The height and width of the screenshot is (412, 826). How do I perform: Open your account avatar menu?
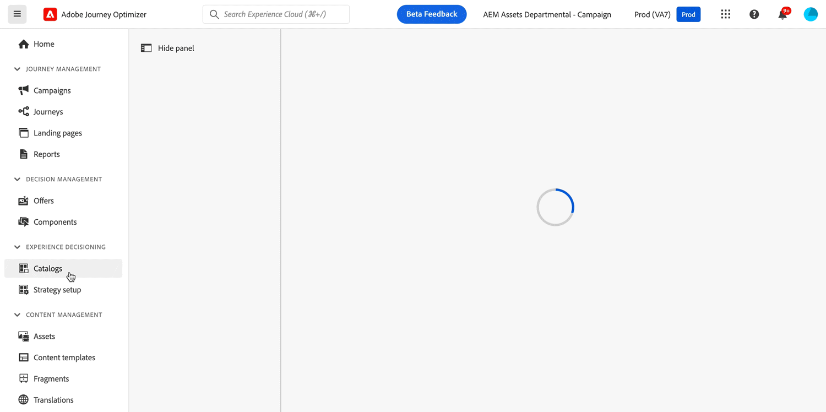[x=811, y=14]
